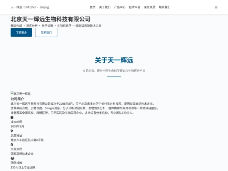
Task: Click the team icon above 团队规模
Action: tap(12, 158)
